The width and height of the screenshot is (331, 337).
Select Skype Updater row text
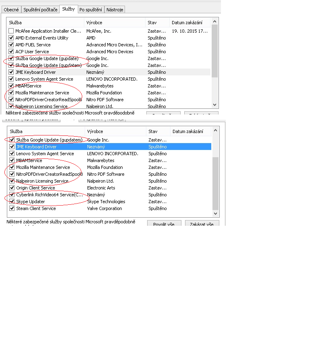point(31,202)
